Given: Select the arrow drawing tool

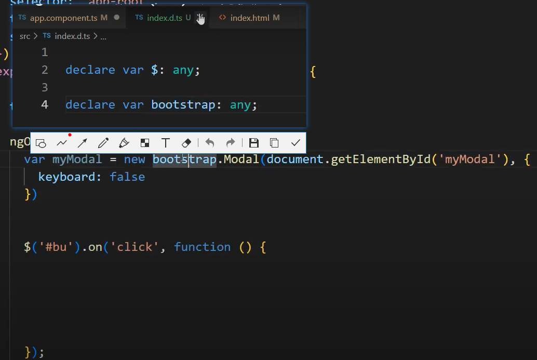Looking at the screenshot, I should (x=82, y=143).
